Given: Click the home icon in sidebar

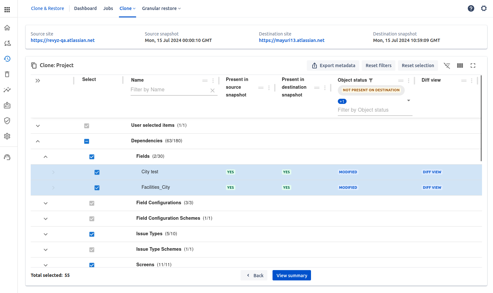Looking at the screenshot, I should [x=7, y=28].
